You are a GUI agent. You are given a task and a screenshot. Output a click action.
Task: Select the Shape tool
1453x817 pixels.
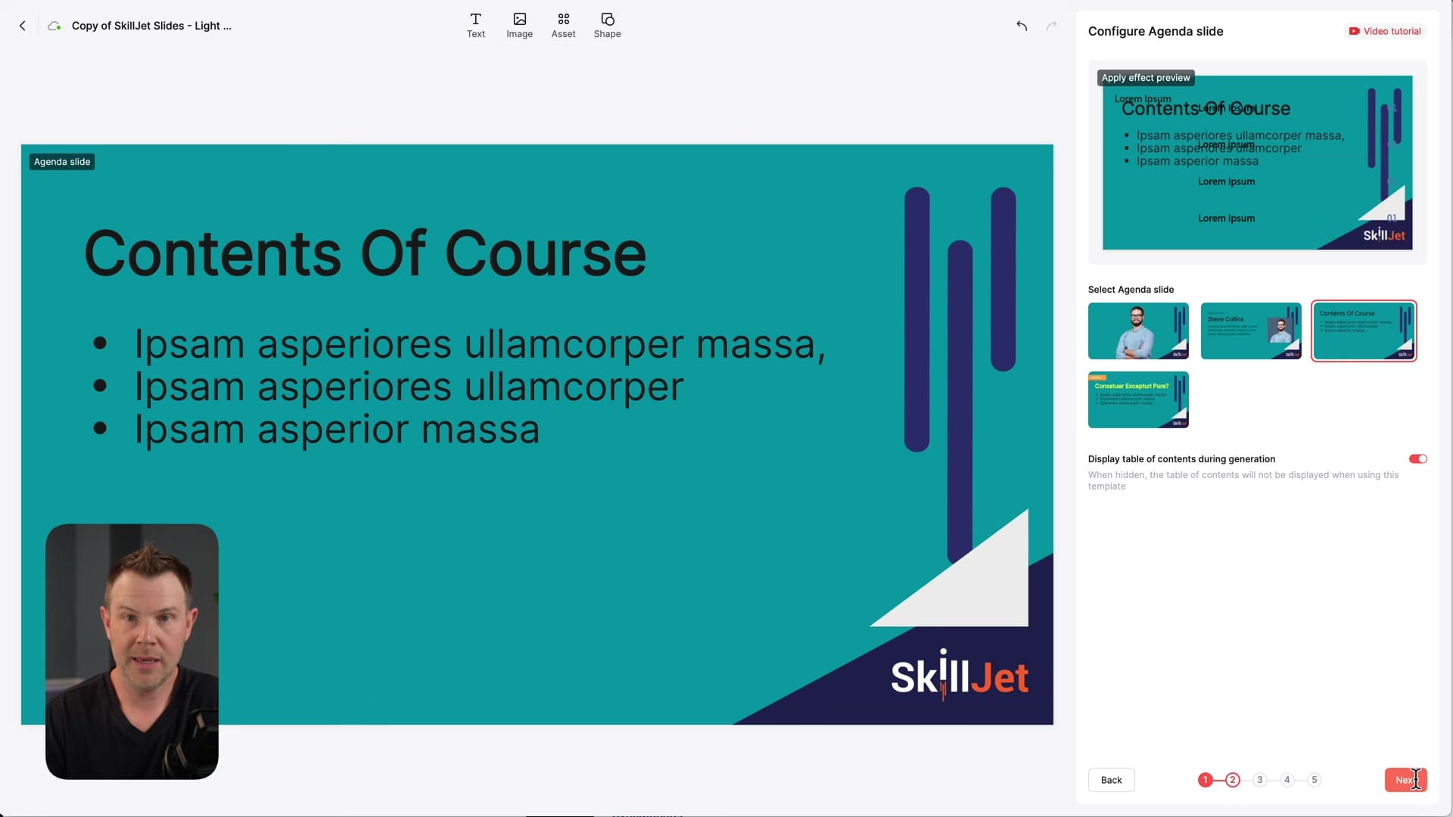[607, 26]
